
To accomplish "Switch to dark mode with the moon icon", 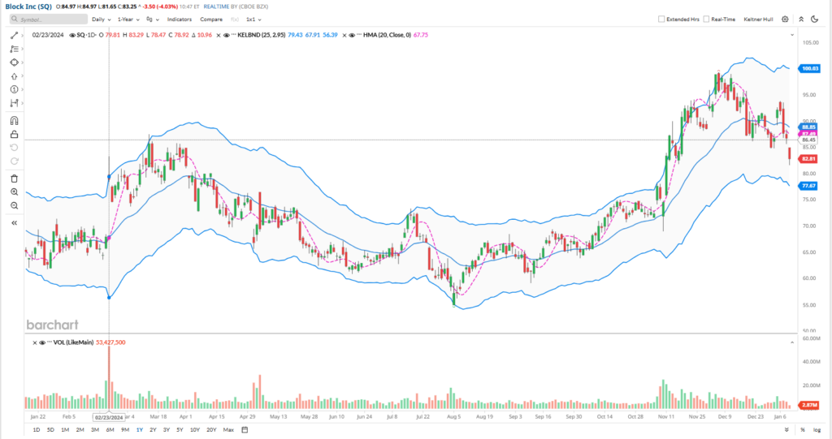I will click(814, 19).
